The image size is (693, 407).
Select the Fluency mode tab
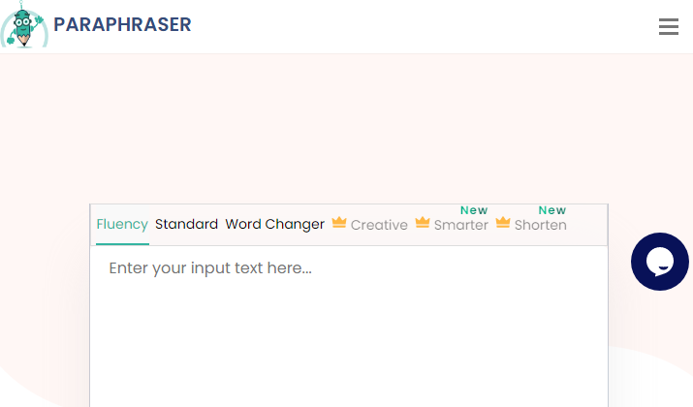(122, 224)
